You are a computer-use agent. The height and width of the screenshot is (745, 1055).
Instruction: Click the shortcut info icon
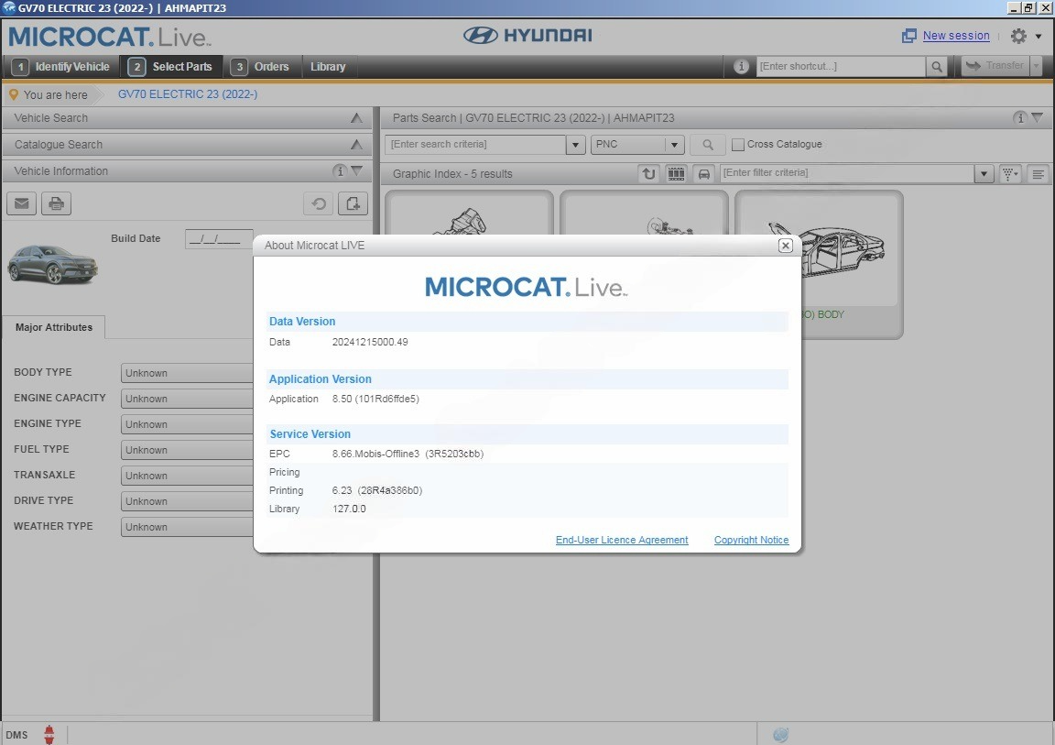[x=741, y=66]
